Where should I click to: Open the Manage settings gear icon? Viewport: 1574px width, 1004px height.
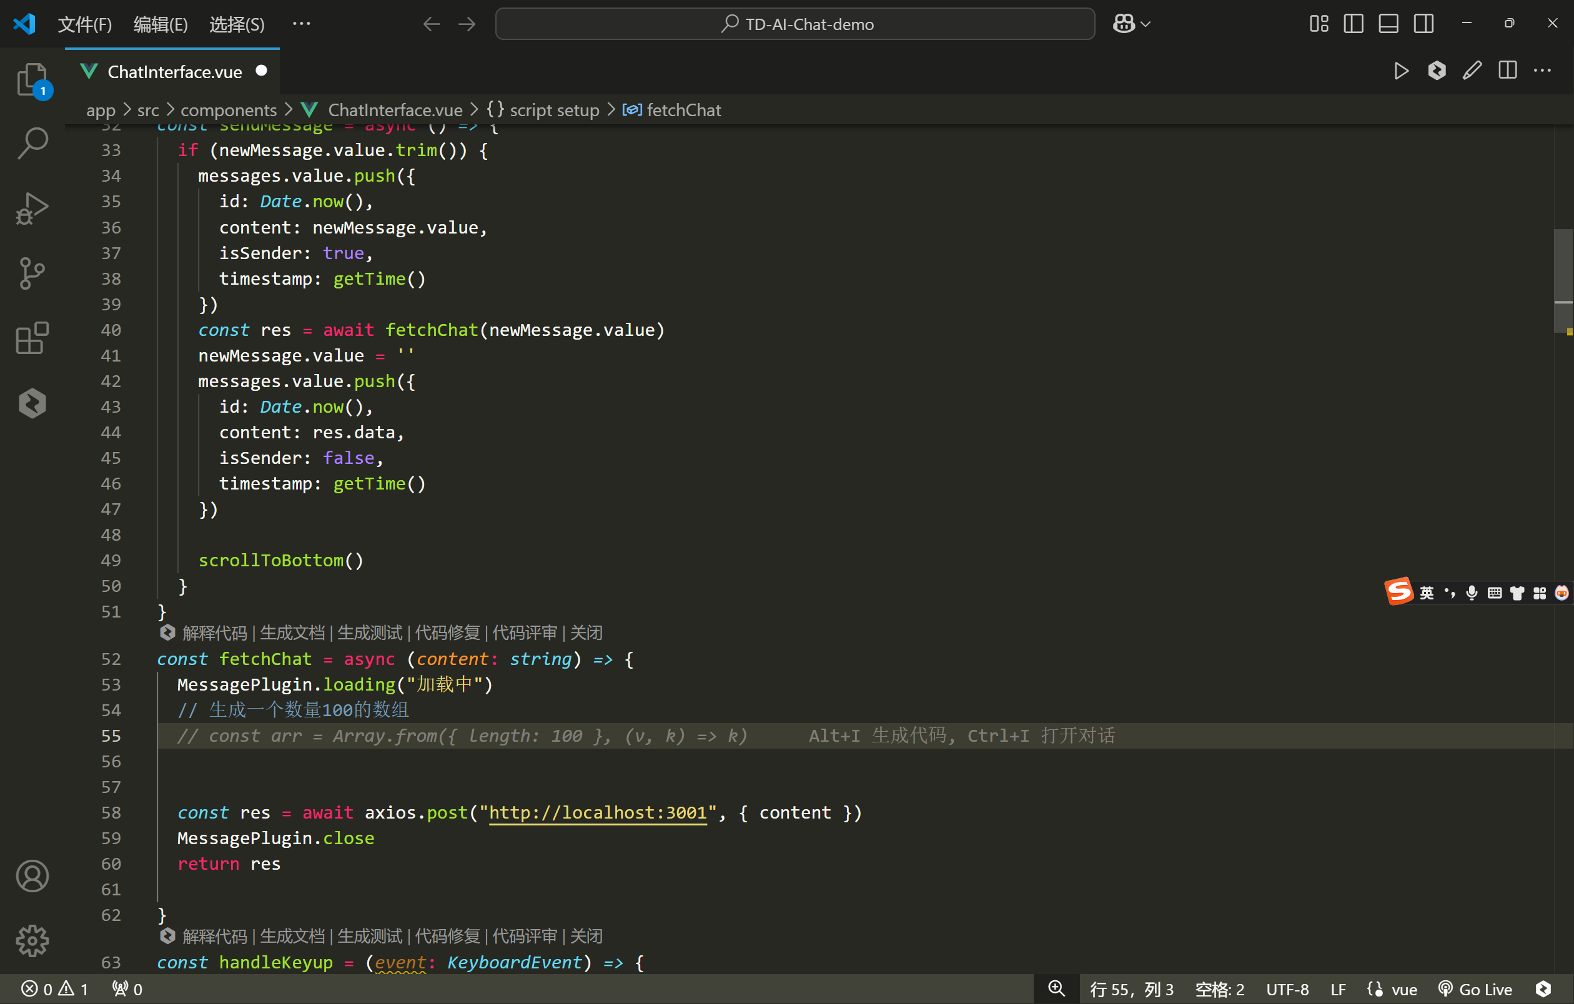(32, 941)
